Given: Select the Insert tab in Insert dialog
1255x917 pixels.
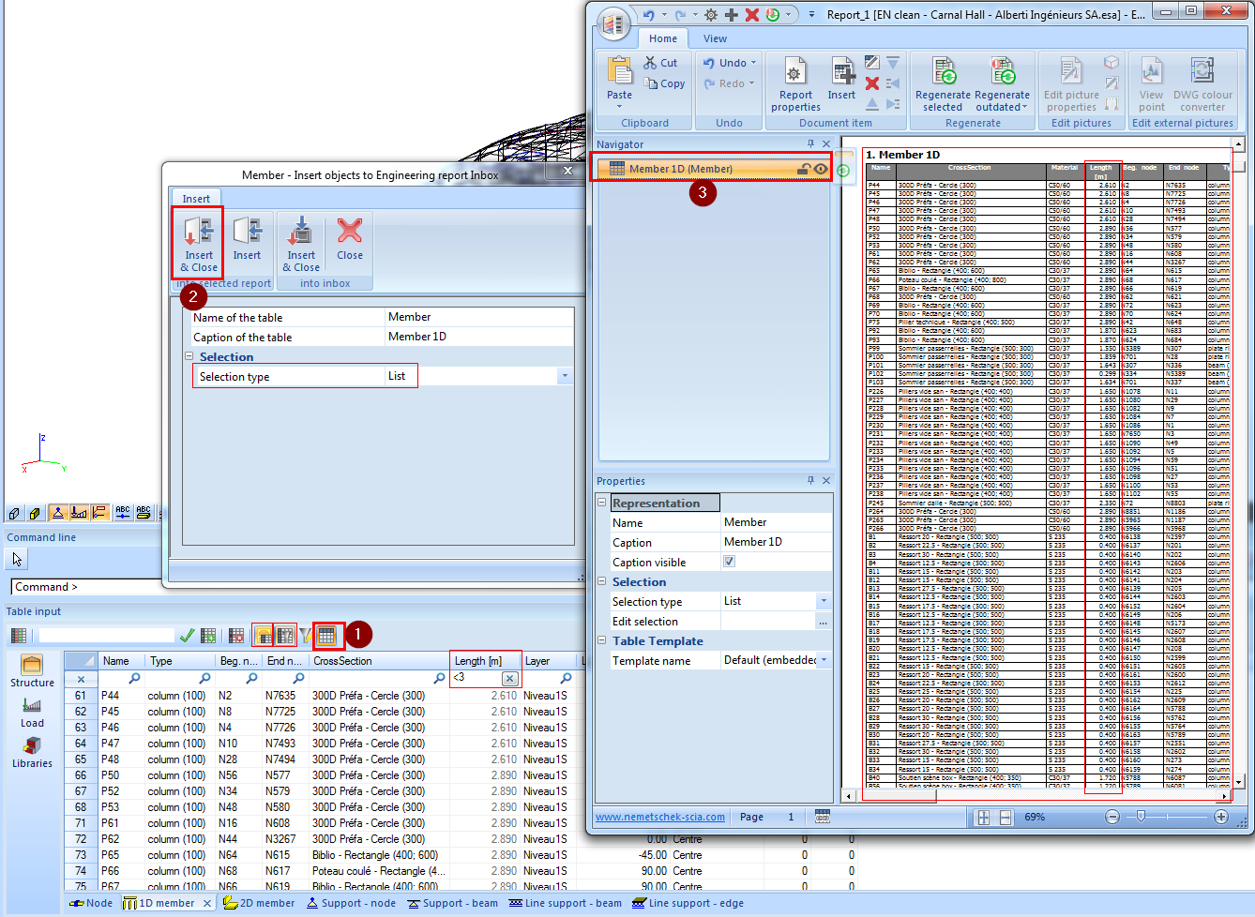Looking at the screenshot, I should (196, 198).
